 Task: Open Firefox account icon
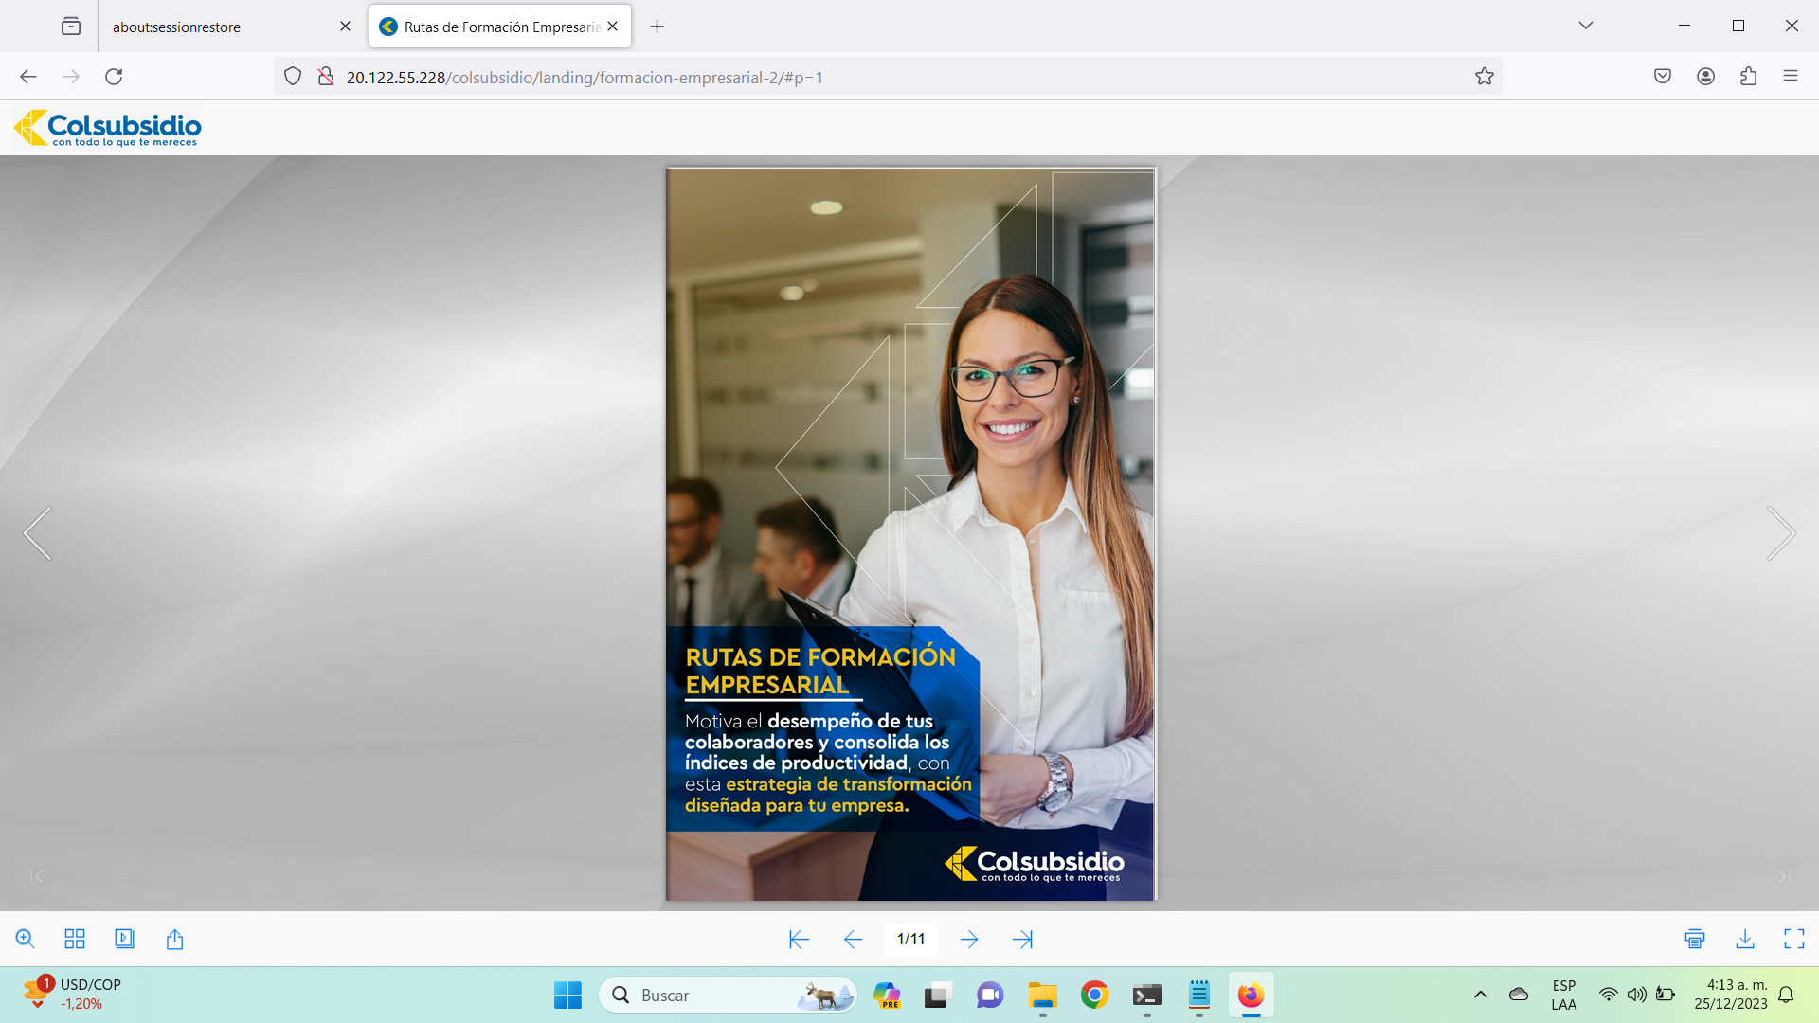point(1705,77)
